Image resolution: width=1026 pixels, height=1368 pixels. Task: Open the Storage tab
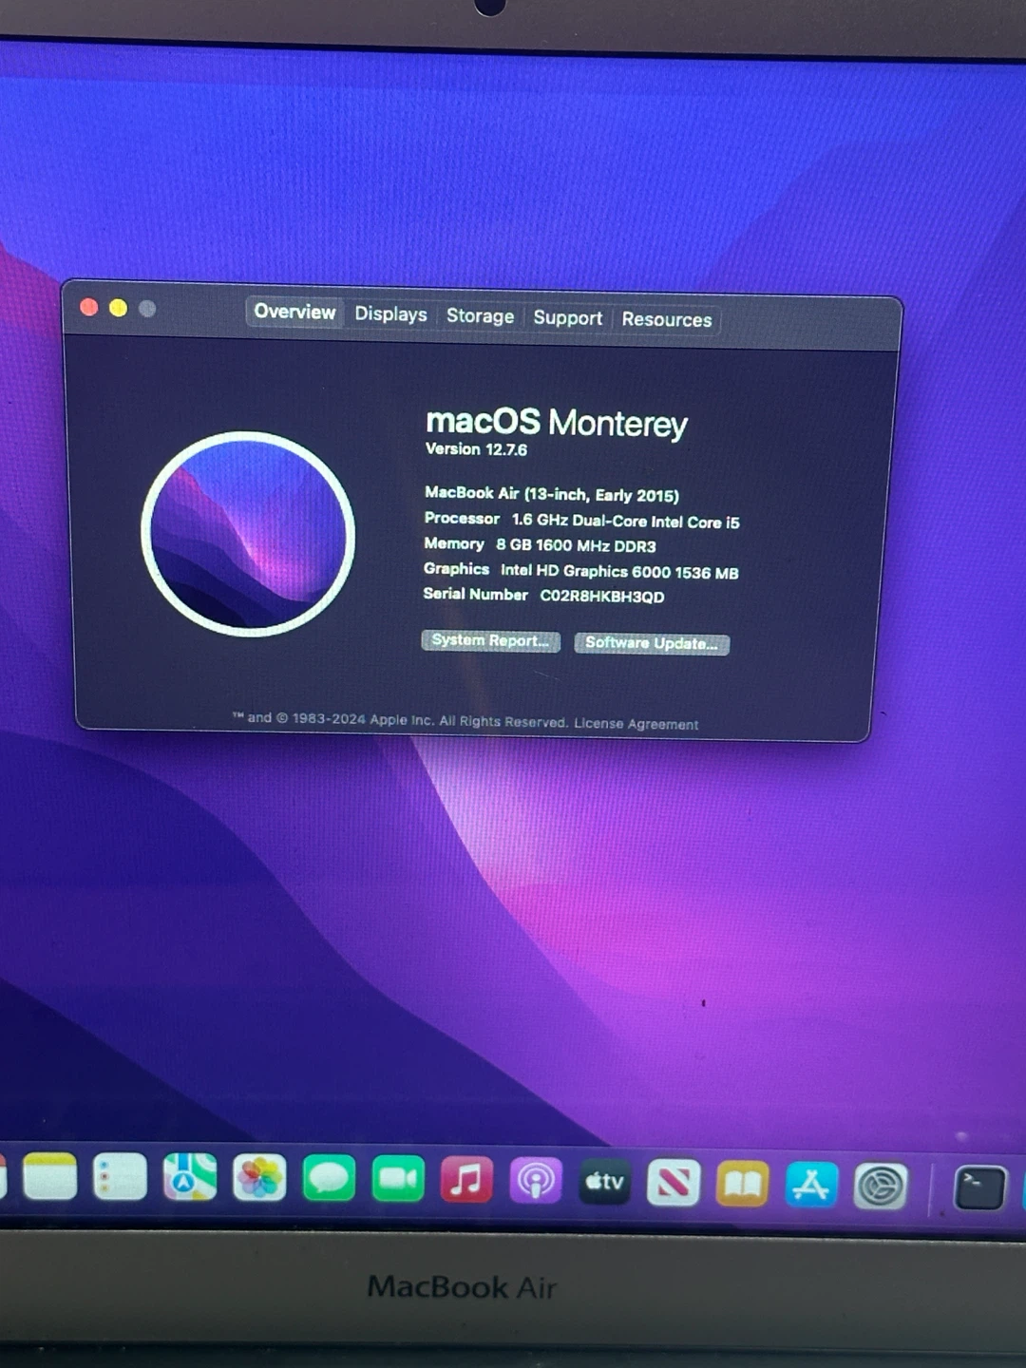coord(480,315)
